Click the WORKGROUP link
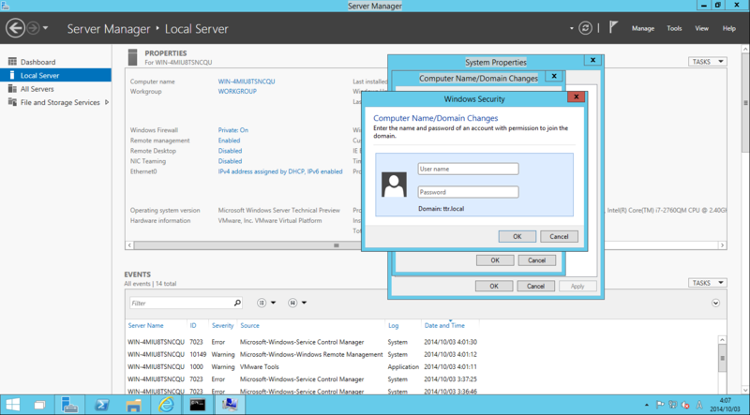 (x=237, y=91)
